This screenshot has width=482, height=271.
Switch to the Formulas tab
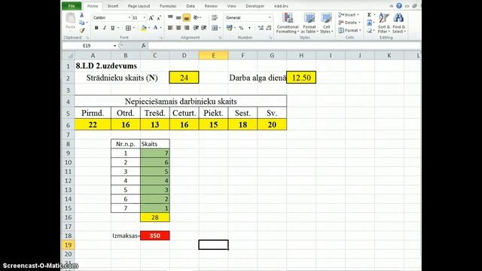coord(168,6)
